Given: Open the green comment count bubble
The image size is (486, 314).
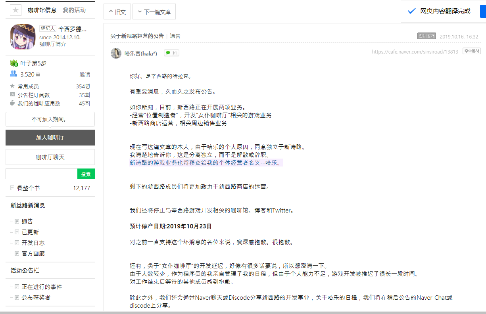Looking at the screenshot, I should click(x=171, y=53).
